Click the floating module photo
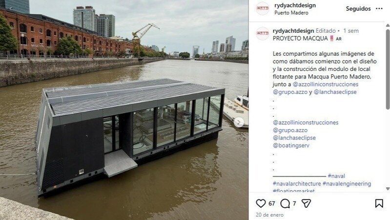The image size is (390, 220). pyautogui.click(x=124, y=110)
